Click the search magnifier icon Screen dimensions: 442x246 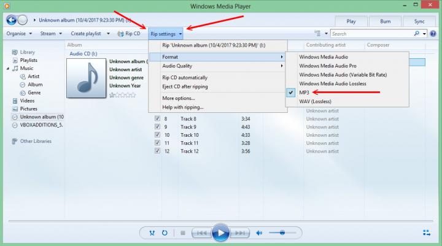pos(417,34)
